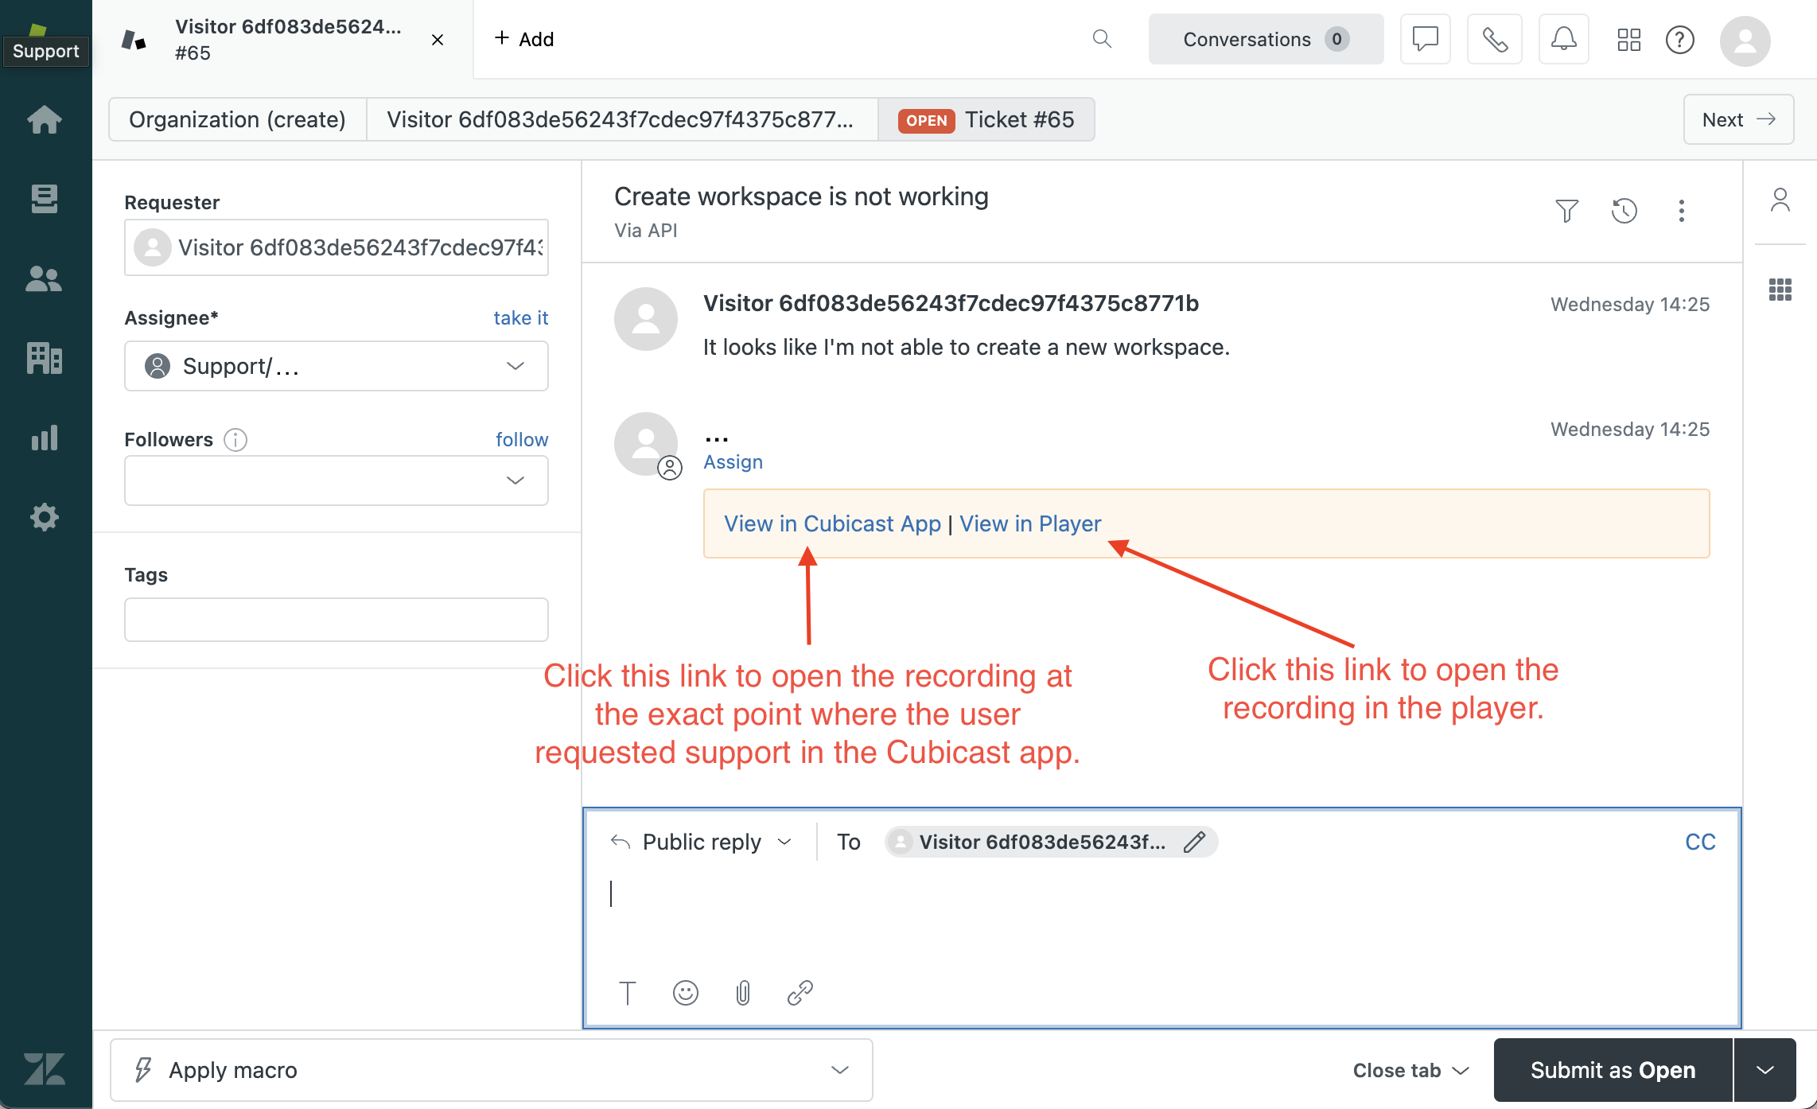Expand the Followers field dropdown
Viewport: 1817px width, 1109px height.
(x=516, y=481)
